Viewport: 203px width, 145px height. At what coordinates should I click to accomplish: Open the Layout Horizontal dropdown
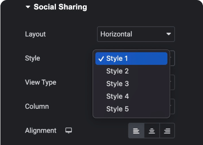136,34
